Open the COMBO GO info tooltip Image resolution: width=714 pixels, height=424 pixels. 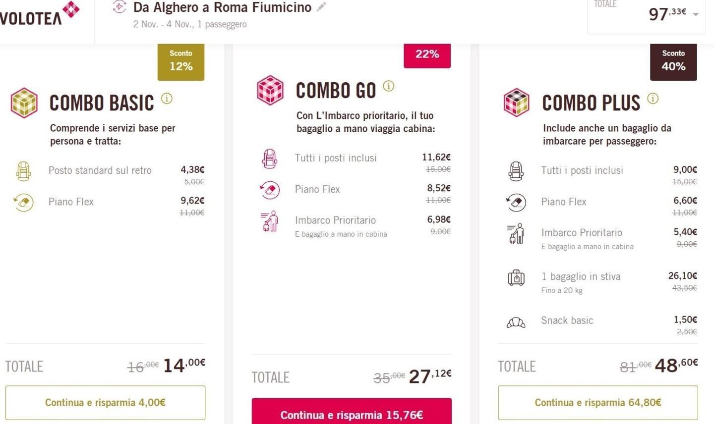388,86
